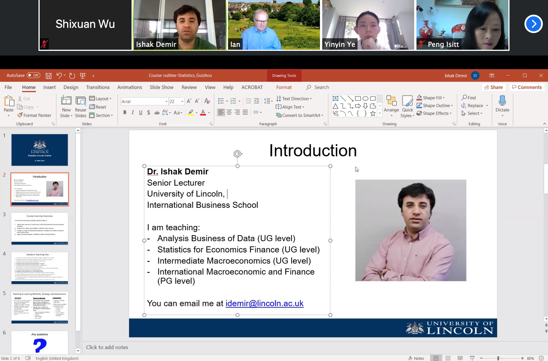Click the New Slide icon
Image resolution: width=548 pixels, height=361 pixels.
click(x=66, y=101)
